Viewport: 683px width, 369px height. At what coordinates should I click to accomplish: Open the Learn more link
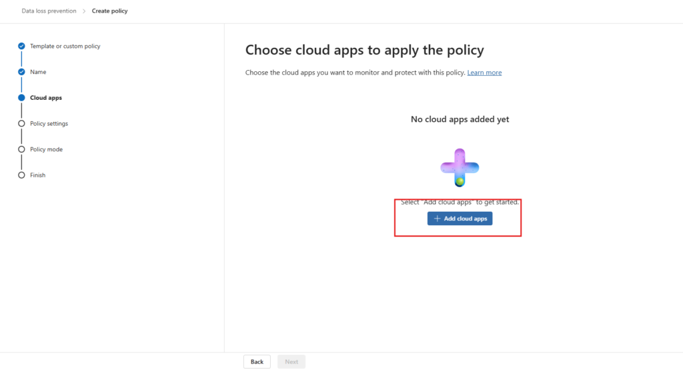point(484,73)
